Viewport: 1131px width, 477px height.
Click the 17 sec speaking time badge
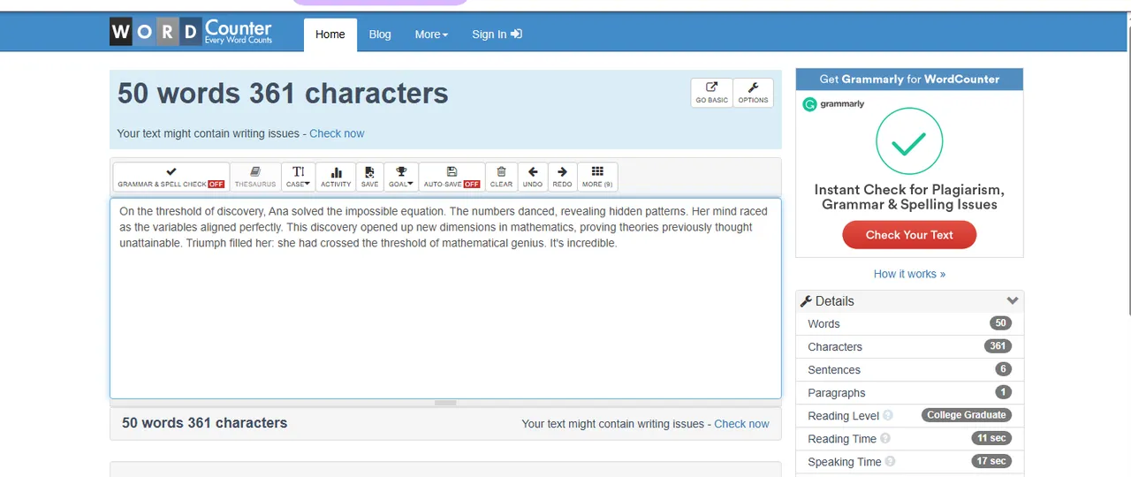click(991, 461)
